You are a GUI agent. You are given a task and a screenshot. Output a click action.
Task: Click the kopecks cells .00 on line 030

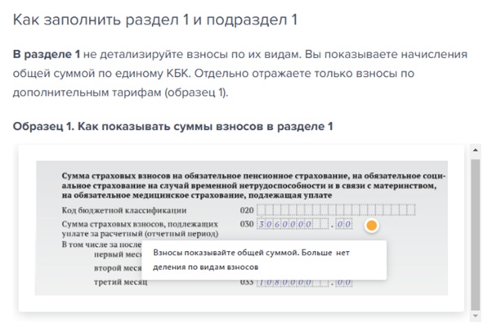(344, 223)
